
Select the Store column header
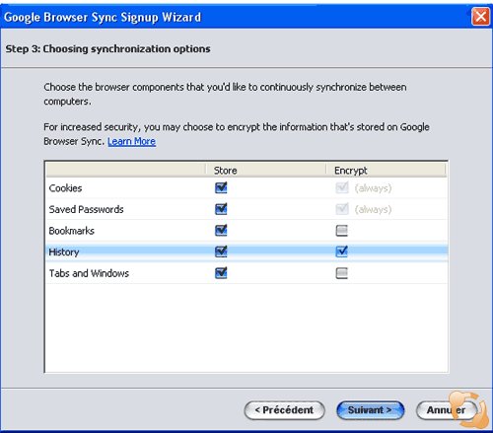click(266, 171)
